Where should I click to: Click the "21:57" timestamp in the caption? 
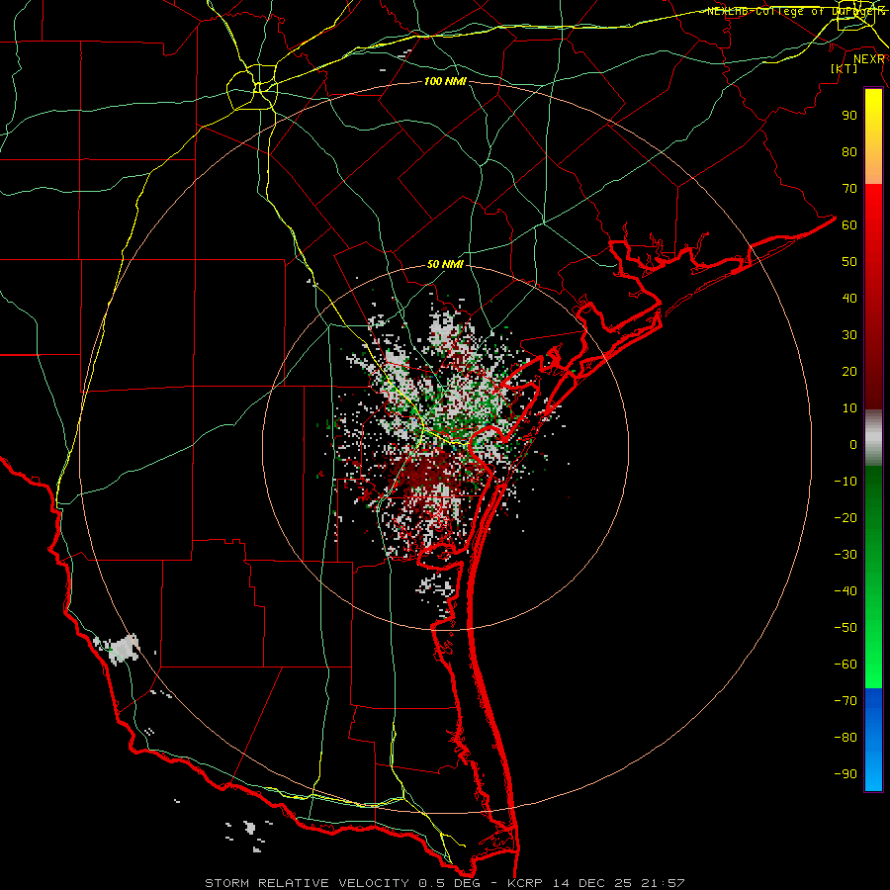(x=663, y=883)
